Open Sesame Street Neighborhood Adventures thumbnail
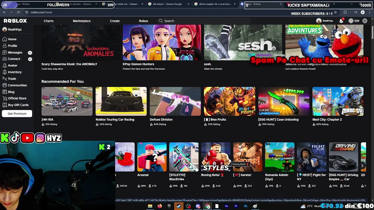The width and height of the screenshot is (374, 210). pos(324,43)
